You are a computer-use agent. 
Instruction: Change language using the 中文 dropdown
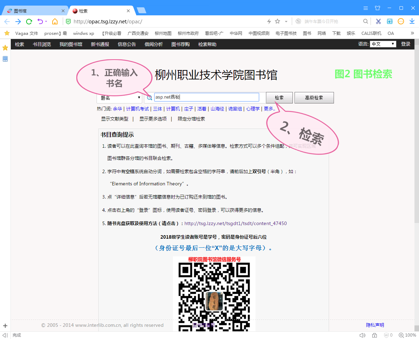(x=383, y=44)
